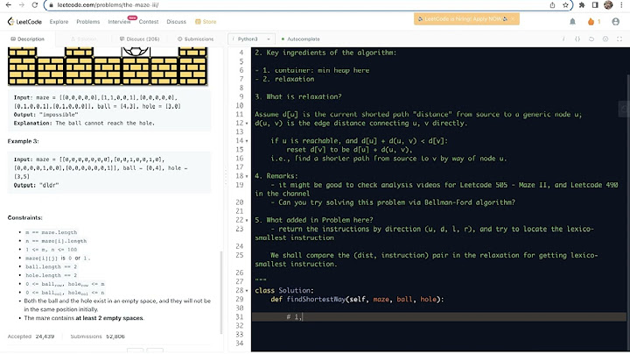Open Chrome three-dot menu
The width and height of the screenshot is (630, 354).
pos(621,5)
